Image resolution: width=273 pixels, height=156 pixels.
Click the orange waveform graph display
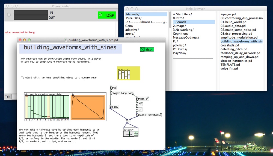click(x=88, y=108)
